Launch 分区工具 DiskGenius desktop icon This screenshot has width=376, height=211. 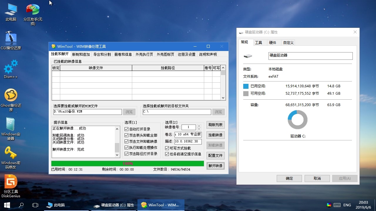coord(11,186)
